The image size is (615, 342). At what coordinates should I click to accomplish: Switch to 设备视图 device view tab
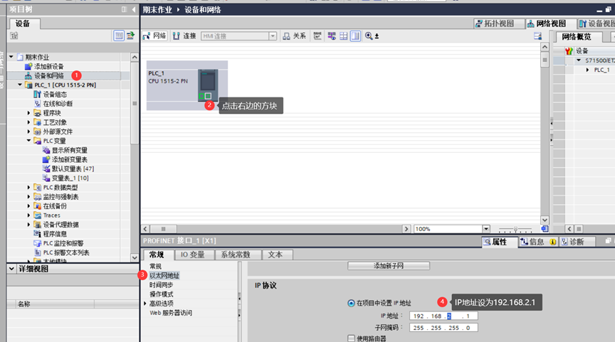pyautogui.click(x=597, y=23)
